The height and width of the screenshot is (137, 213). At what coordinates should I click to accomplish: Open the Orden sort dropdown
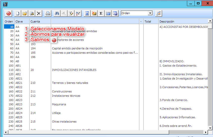pyautogui.click(x=150, y=13)
